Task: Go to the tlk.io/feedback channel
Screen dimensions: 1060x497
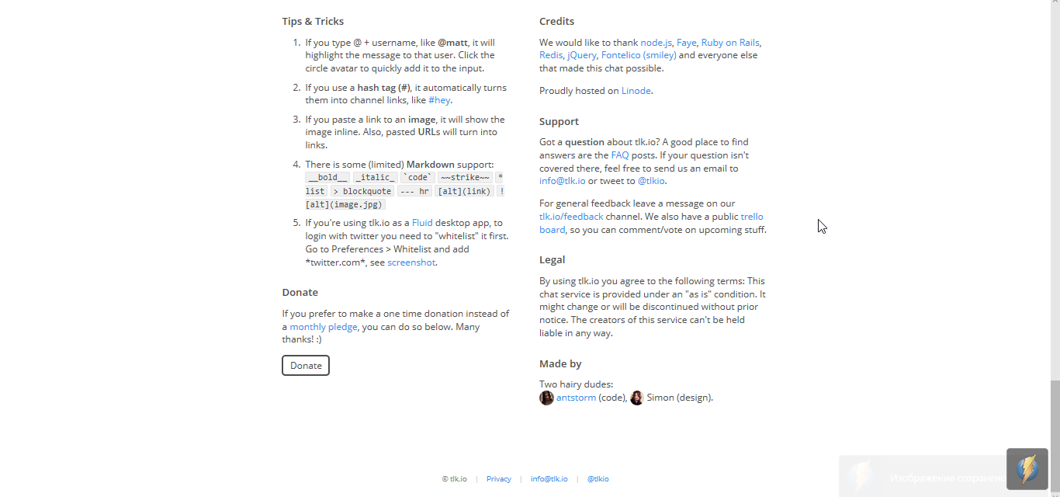Action: click(571, 217)
